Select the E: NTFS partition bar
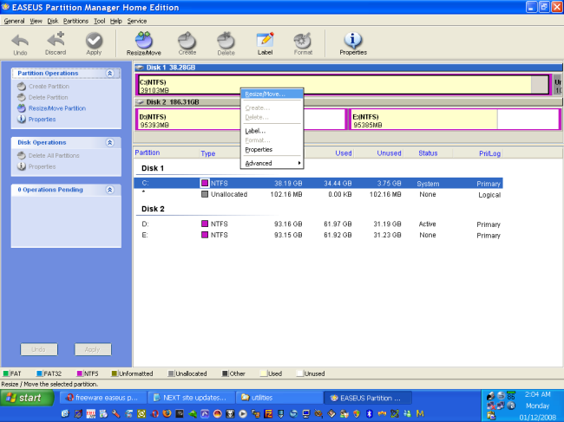Viewport: 564px width, 422px height. 455,120
